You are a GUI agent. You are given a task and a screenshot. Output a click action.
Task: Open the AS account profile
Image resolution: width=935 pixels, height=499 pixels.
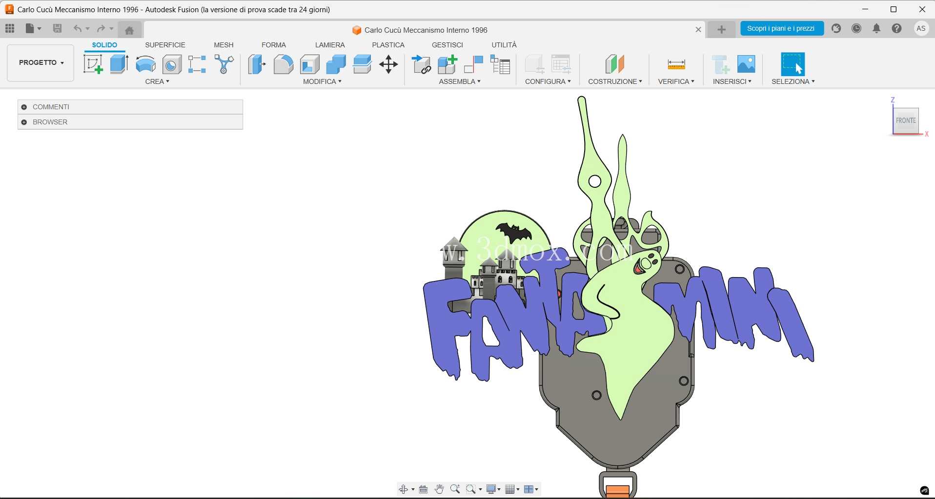(921, 28)
